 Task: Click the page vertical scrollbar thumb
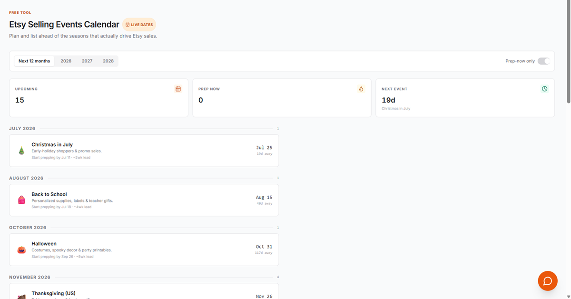tap(568, 51)
